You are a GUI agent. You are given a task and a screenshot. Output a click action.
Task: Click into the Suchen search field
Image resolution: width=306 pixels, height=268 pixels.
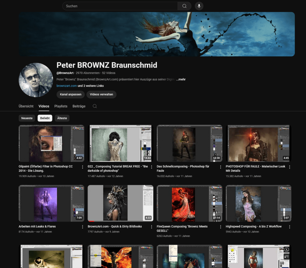(x=120, y=6)
